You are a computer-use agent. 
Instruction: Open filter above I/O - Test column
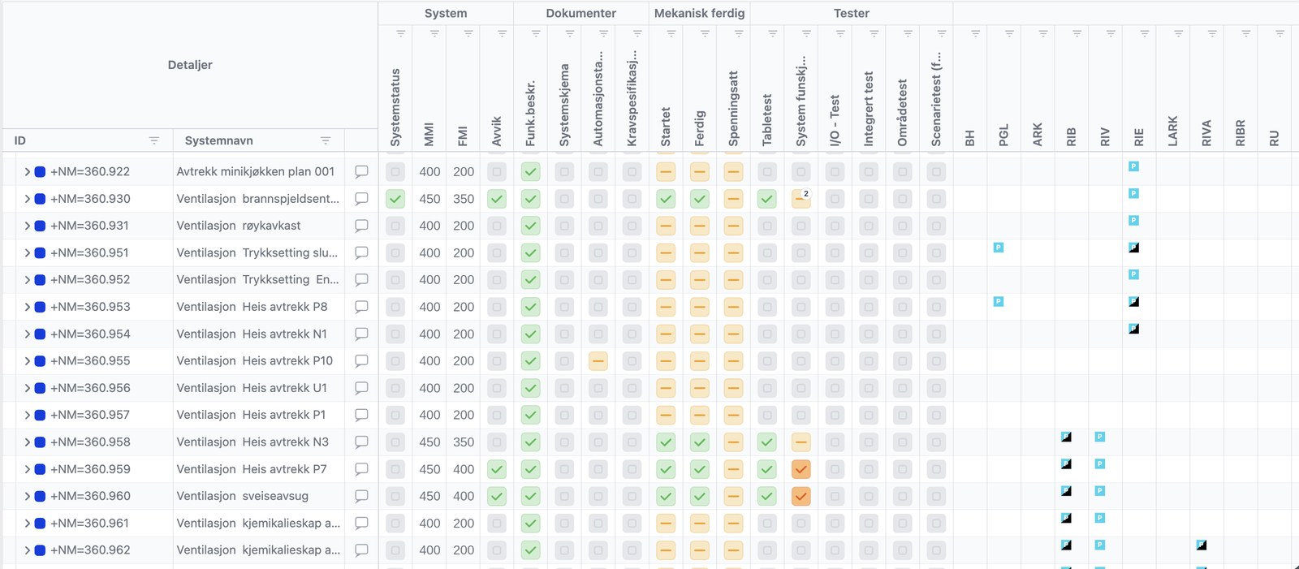840,33
